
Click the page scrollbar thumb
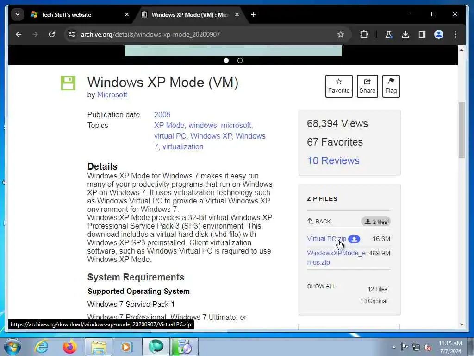pyautogui.click(x=462, y=130)
